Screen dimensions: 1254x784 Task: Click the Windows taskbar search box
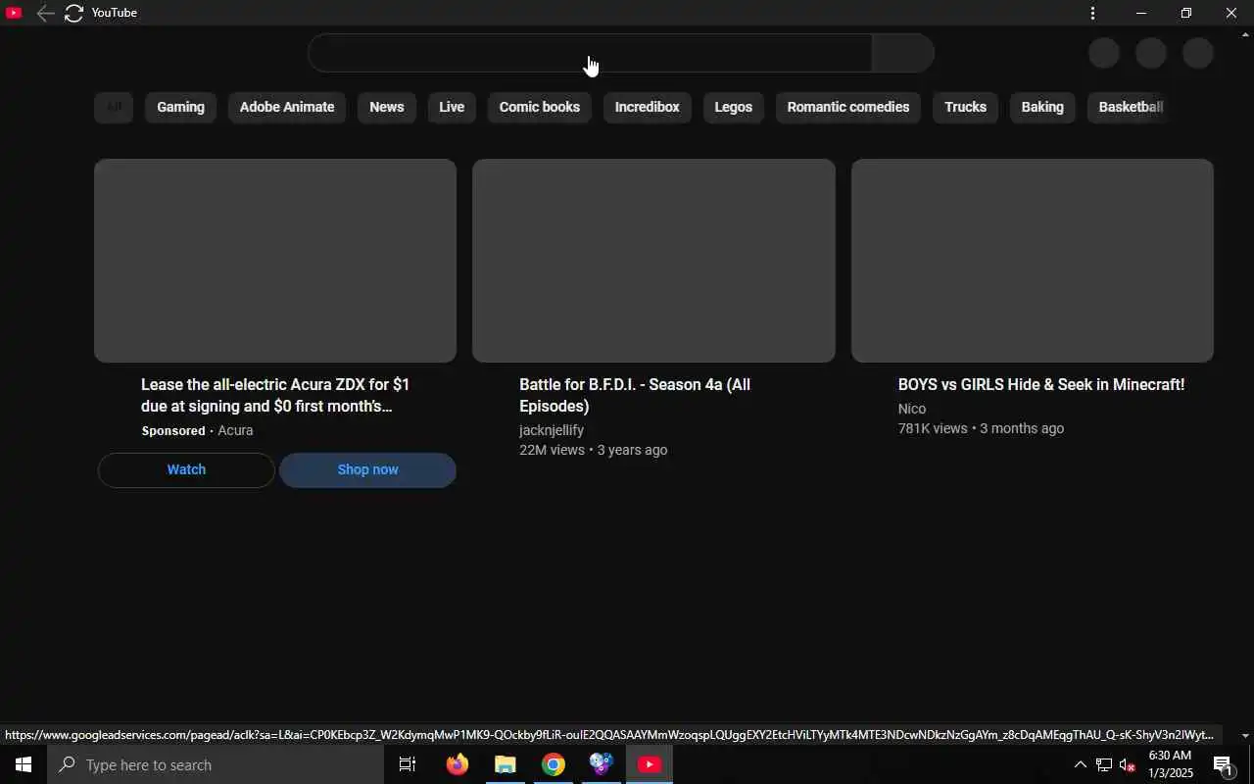[x=216, y=764]
